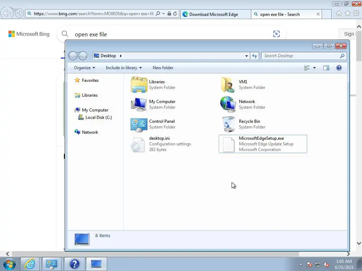Click the Microsoft Bing logo

pos(29,34)
